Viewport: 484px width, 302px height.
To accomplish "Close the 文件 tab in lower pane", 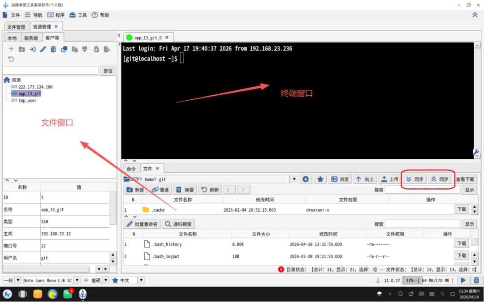I will 157,168.
